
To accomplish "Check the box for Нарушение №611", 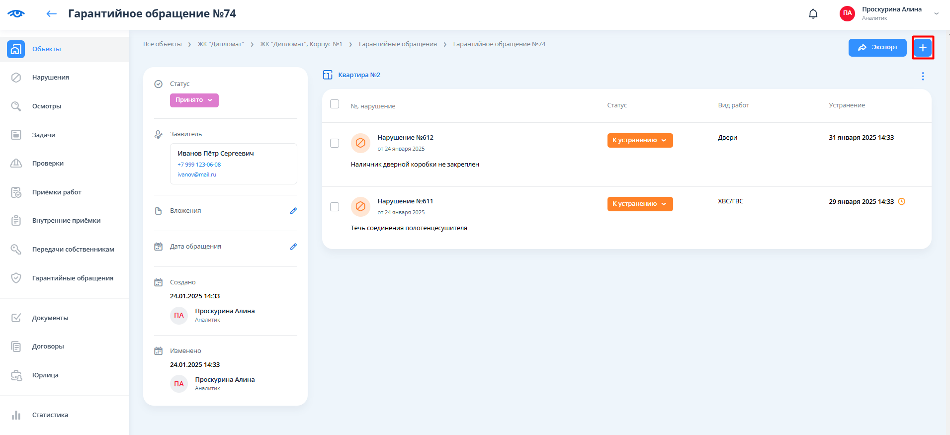I will coord(335,207).
